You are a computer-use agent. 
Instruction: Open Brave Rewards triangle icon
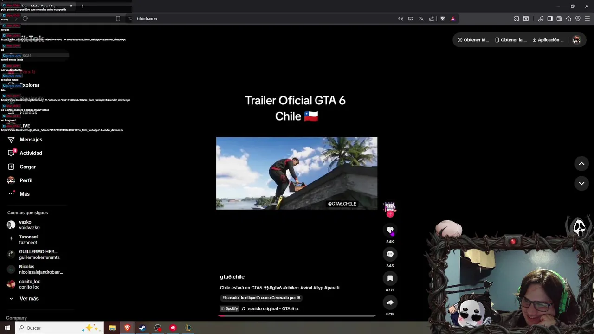click(453, 19)
